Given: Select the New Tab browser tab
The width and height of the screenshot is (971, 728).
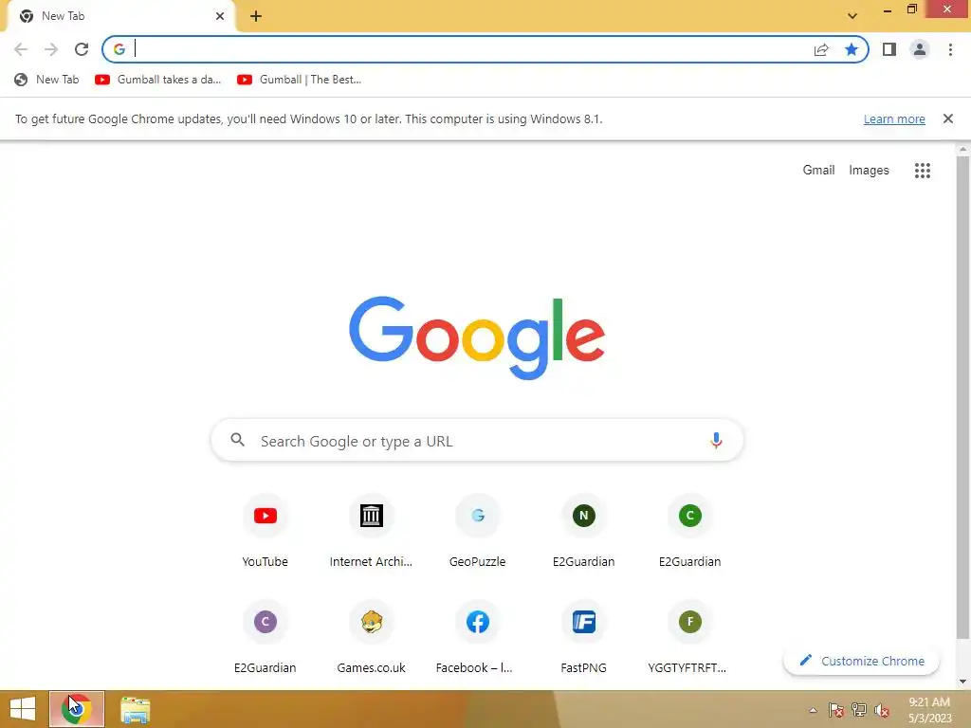Looking at the screenshot, I should [120, 16].
